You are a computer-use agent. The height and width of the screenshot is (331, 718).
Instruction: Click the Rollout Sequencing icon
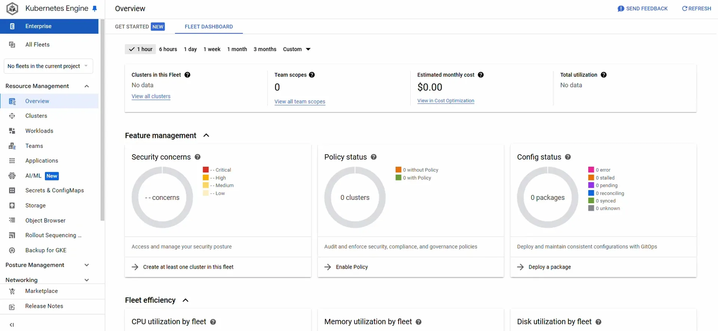coord(12,235)
